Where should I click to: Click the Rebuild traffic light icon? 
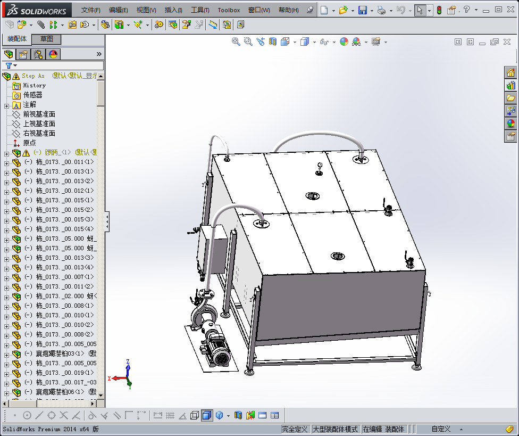(439, 10)
